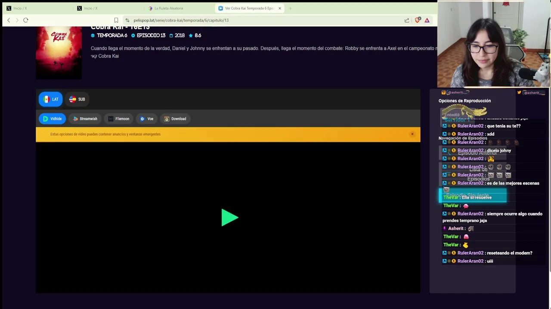The image size is (551, 309).
Task: Open a new browser tab
Action: tap(290, 8)
